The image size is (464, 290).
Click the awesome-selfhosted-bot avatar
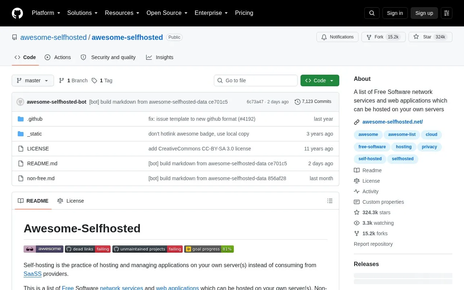click(x=20, y=102)
